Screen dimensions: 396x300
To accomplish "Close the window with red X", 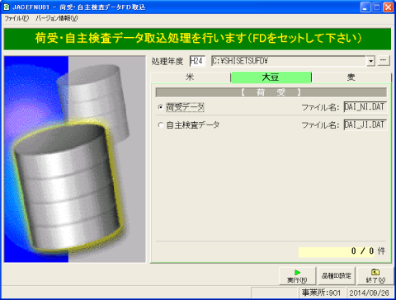I will click(x=389, y=7).
